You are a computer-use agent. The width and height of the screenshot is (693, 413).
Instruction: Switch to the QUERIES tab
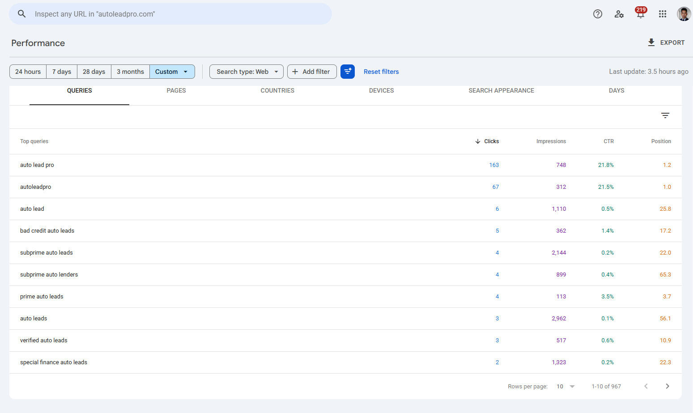(79, 91)
